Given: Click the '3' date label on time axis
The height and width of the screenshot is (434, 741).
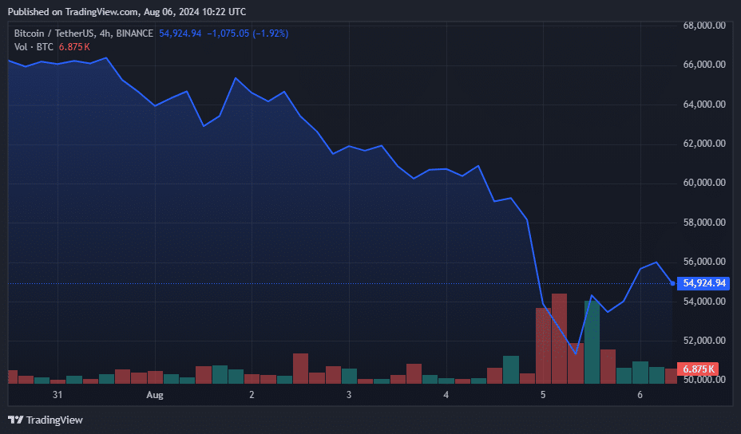Looking at the screenshot, I should pos(349,395).
